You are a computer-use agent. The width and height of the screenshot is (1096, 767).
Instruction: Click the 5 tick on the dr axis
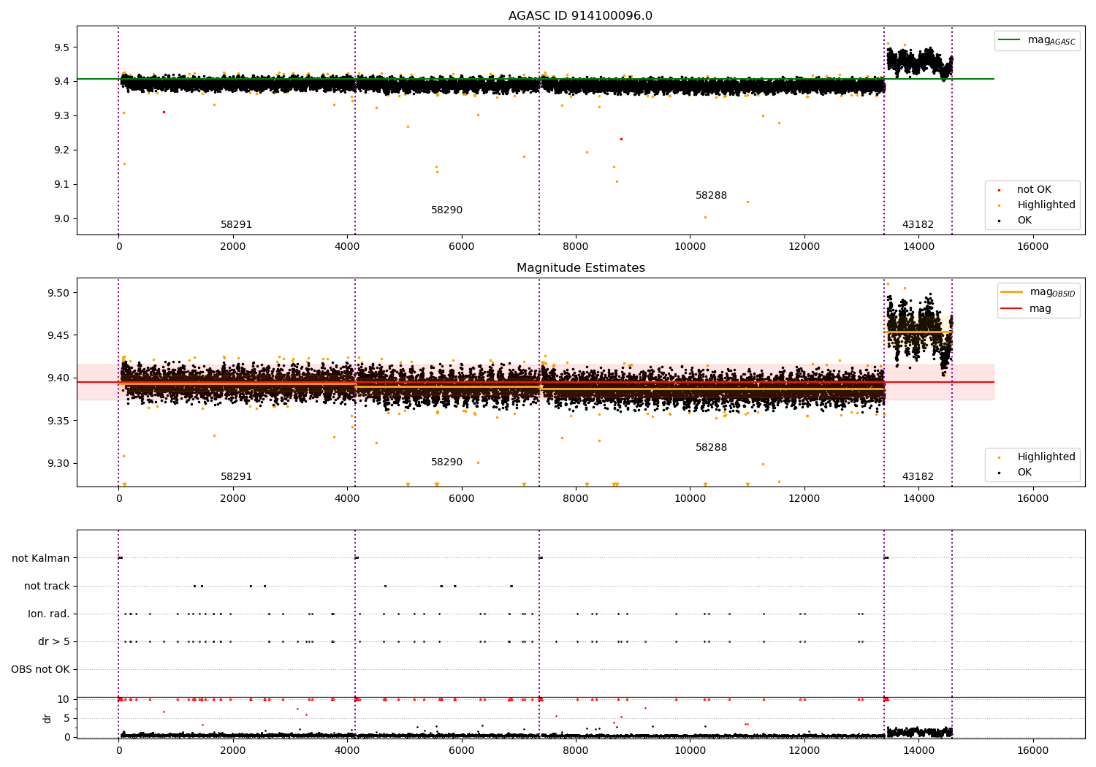point(66,719)
